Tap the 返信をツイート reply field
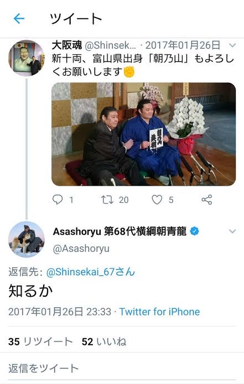Viewport: 244px width, 384px height. pyautogui.click(x=122, y=368)
